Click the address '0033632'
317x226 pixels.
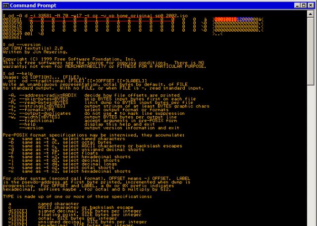tap(12, 30)
